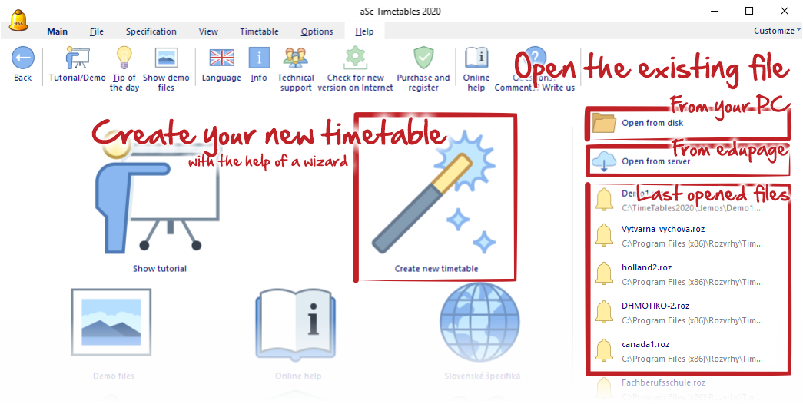Screen dimensions: 803x404
Task: Open the Specification tab
Action: [151, 31]
